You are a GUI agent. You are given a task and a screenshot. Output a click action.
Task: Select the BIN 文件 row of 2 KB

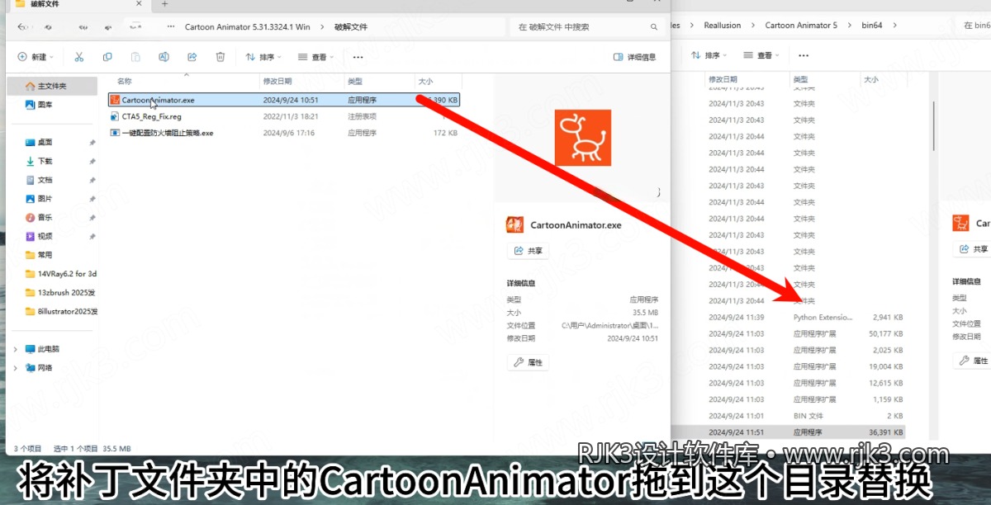pyautogui.click(x=806, y=416)
